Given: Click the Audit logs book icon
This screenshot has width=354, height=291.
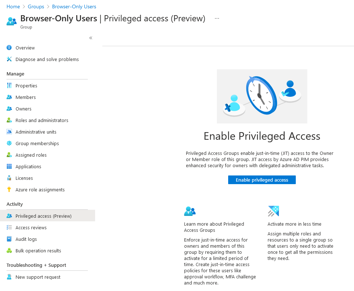Looking at the screenshot, I should pos(9,239).
